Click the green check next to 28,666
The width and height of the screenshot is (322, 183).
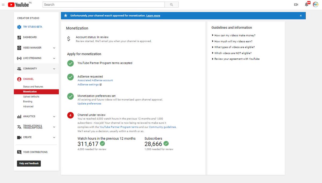(x=166, y=143)
